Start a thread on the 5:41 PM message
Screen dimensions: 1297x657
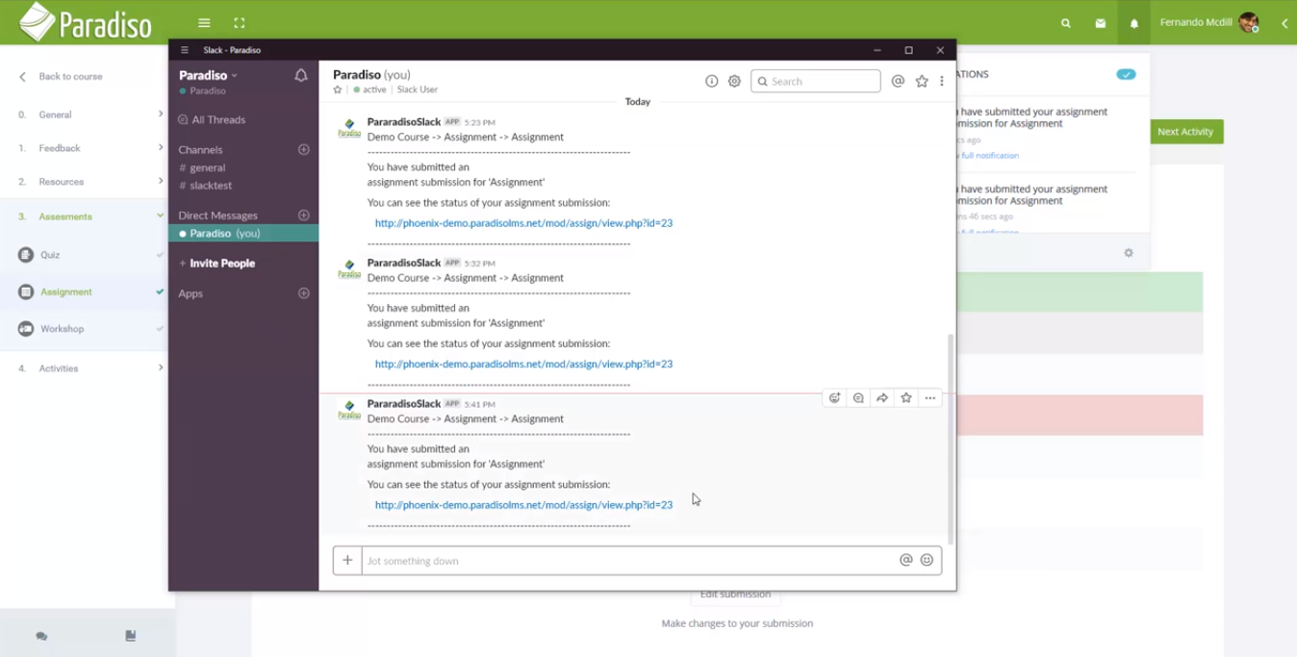(x=858, y=398)
